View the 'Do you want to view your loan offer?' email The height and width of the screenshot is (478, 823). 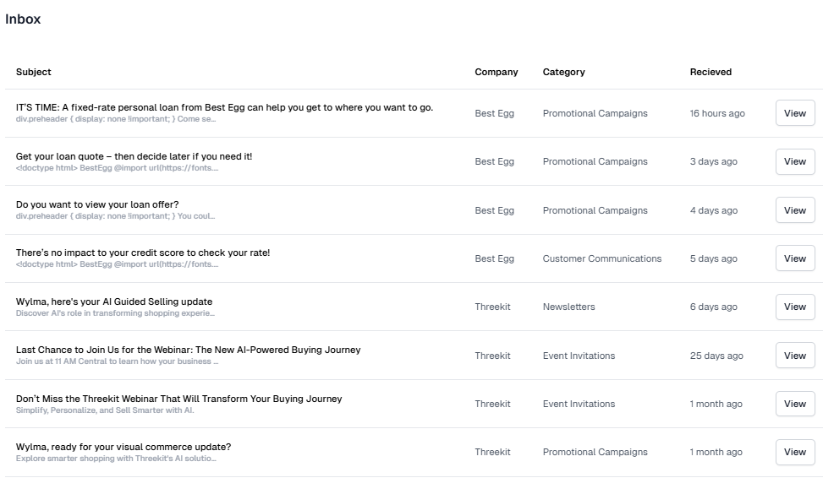click(794, 210)
